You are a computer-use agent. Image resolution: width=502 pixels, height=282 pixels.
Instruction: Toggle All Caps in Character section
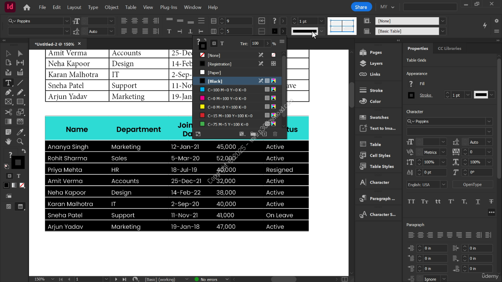pos(411,201)
